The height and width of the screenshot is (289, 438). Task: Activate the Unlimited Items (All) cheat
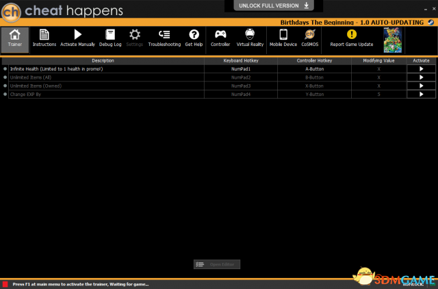[420, 77]
